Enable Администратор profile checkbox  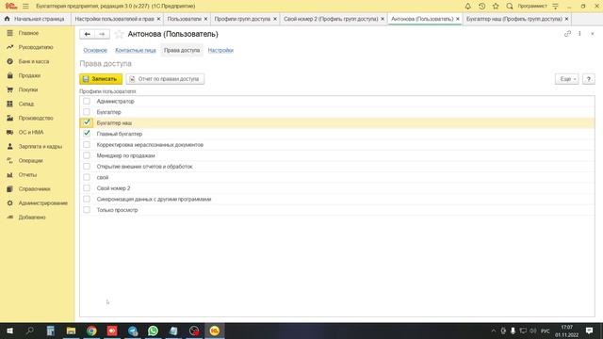[x=87, y=101]
